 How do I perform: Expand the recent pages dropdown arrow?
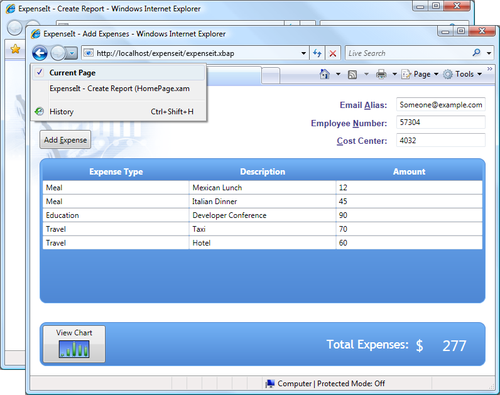coord(72,53)
